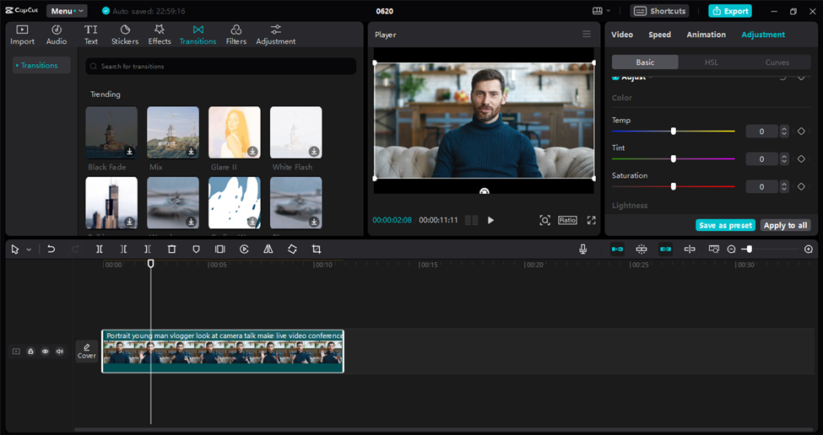The image size is (823, 435).
Task: Open the layout switcher dropdown
Action: click(x=601, y=11)
